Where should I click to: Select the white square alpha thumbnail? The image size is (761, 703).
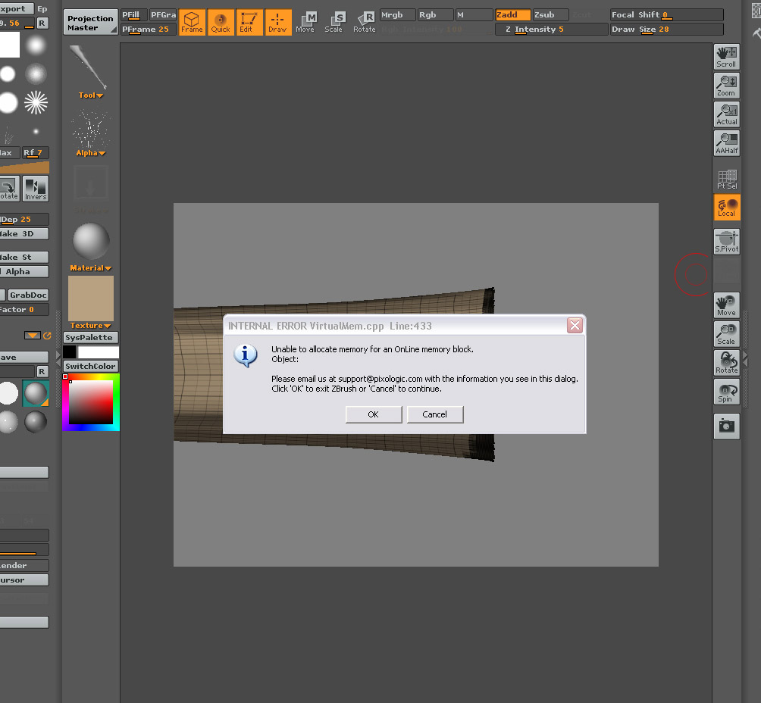[x=9, y=45]
